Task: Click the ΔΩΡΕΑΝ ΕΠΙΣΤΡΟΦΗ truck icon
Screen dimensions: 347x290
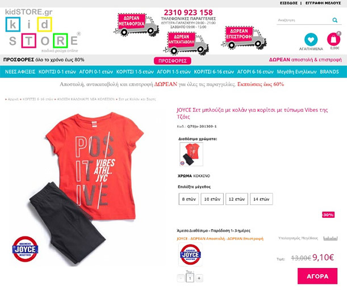Action: [x=244, y=37]
